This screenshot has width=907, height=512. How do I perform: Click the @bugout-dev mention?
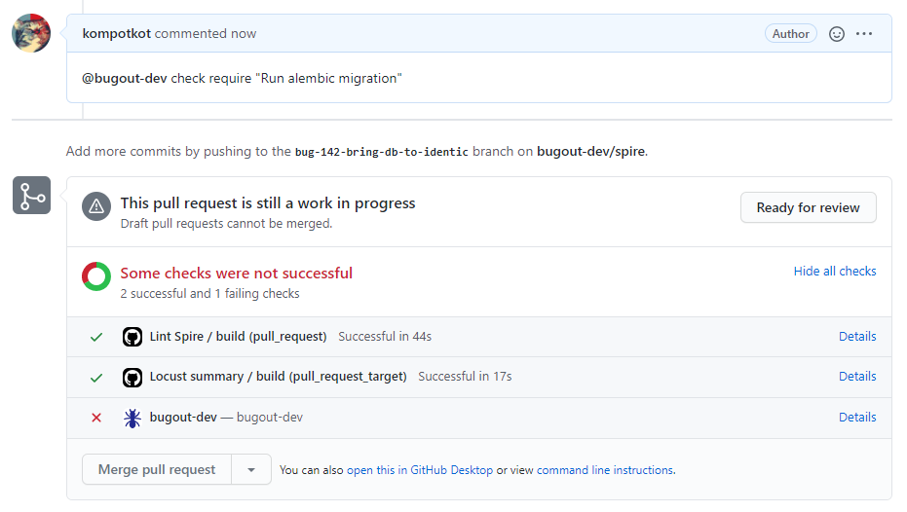tap(125, 78)
